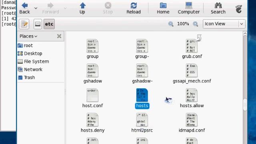Click the grub.conf file name label
This screenshot has height=144, width=256.
tap(192, 56)
